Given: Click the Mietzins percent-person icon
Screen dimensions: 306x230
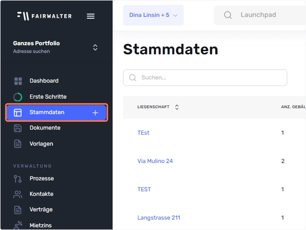Looking at the screenshot, I should [x=18, y=225].
